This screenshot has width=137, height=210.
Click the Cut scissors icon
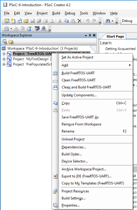coord(60,21)
